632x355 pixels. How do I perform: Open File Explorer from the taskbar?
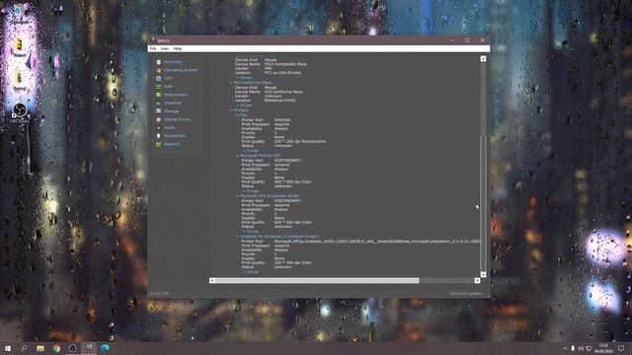tap(40, 348)
